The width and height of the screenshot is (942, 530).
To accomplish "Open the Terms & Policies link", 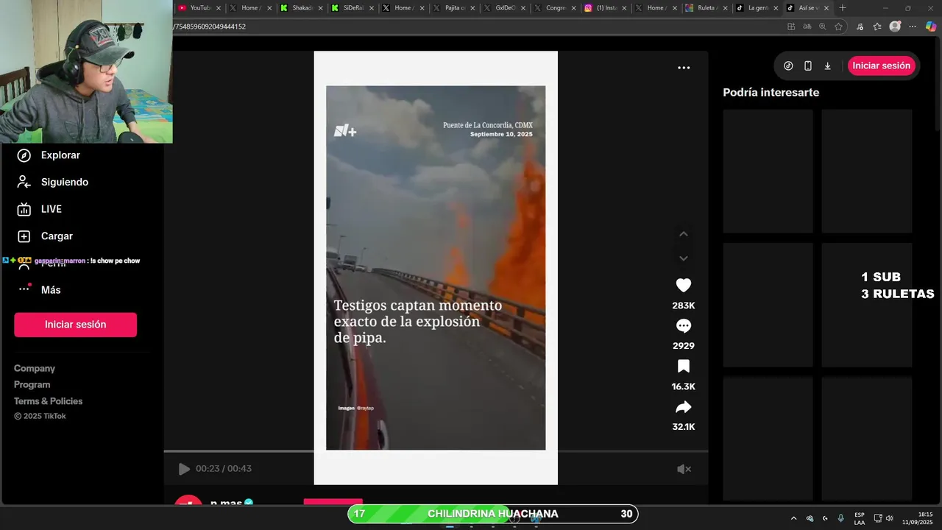I will (x=49, y=401).
